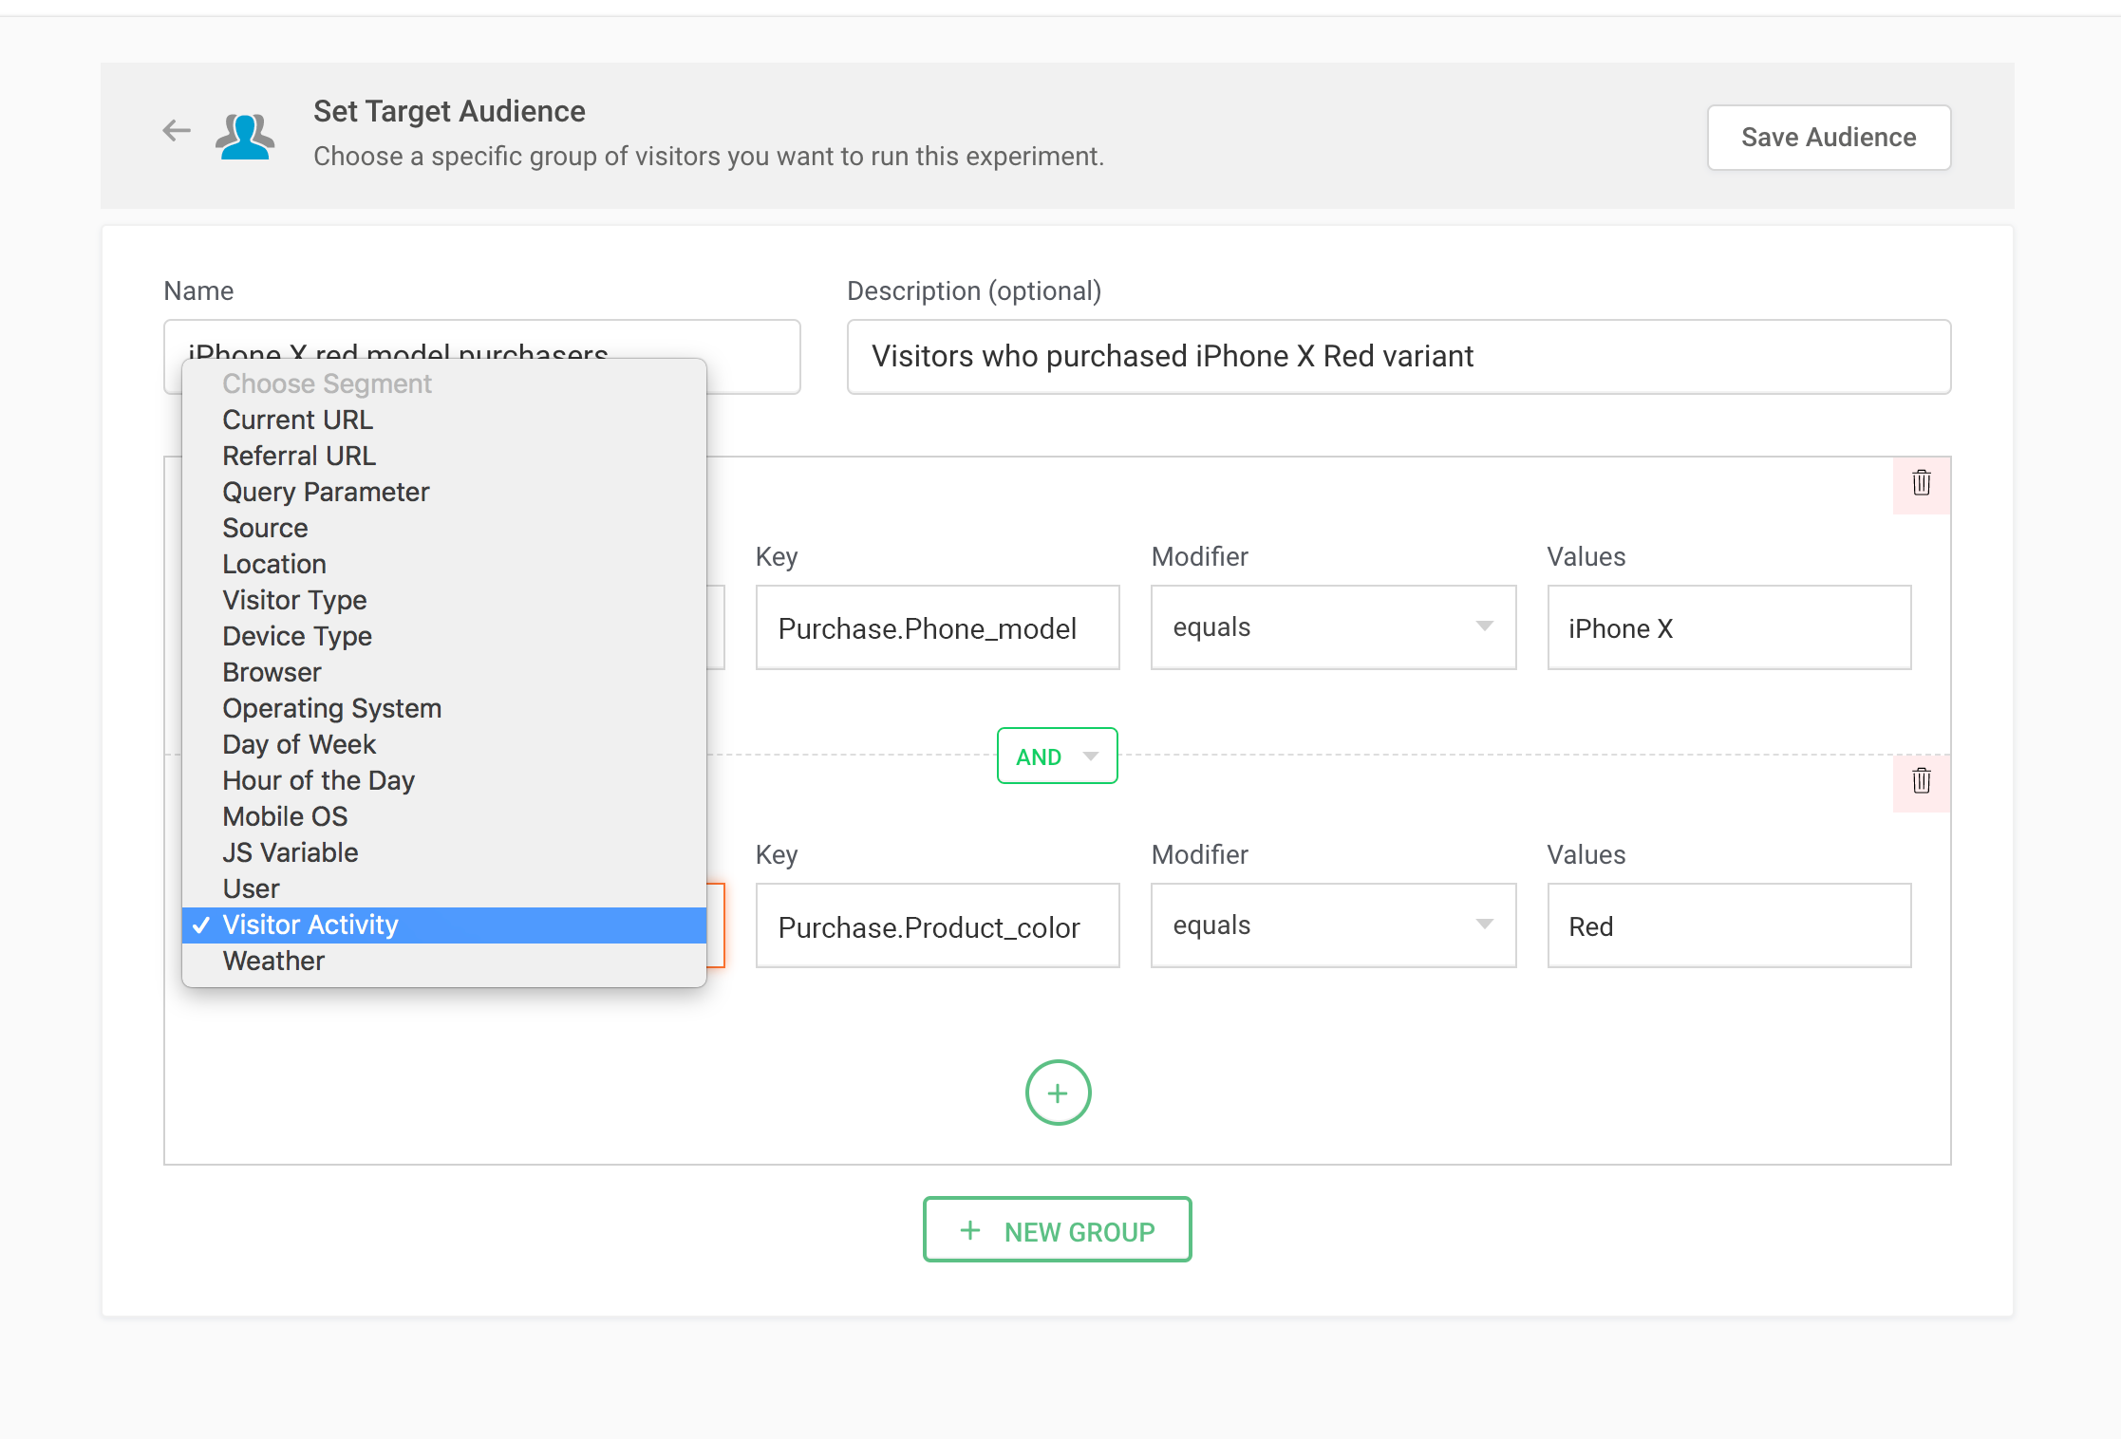Screen dimensions: 2121x1439
Task: Click the Purchase.Phone_model key field
Action: [936, 628]
